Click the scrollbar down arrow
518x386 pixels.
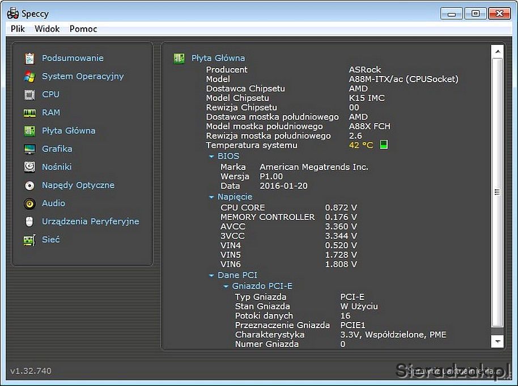click(x=498, y=341)
